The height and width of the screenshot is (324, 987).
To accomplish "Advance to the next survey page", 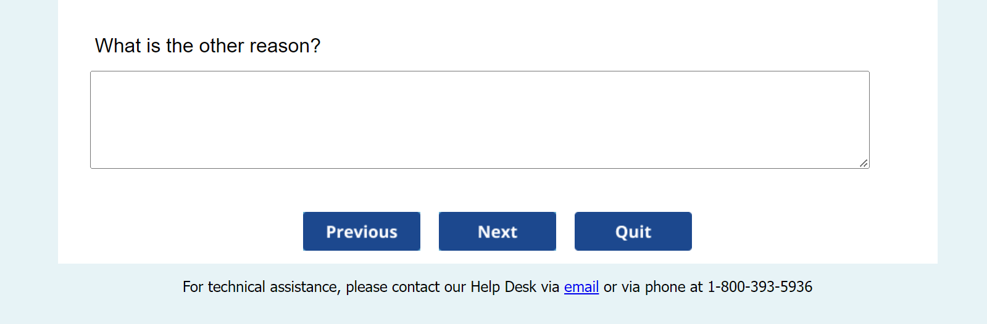I will 498,232.
